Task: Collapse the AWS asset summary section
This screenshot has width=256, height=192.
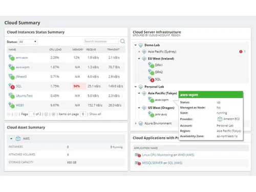Action: 11,139
